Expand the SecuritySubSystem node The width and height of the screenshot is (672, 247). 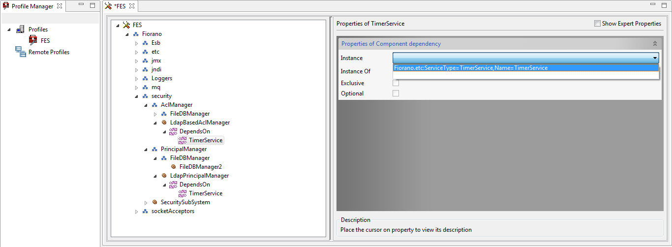[x=146, y=203]
